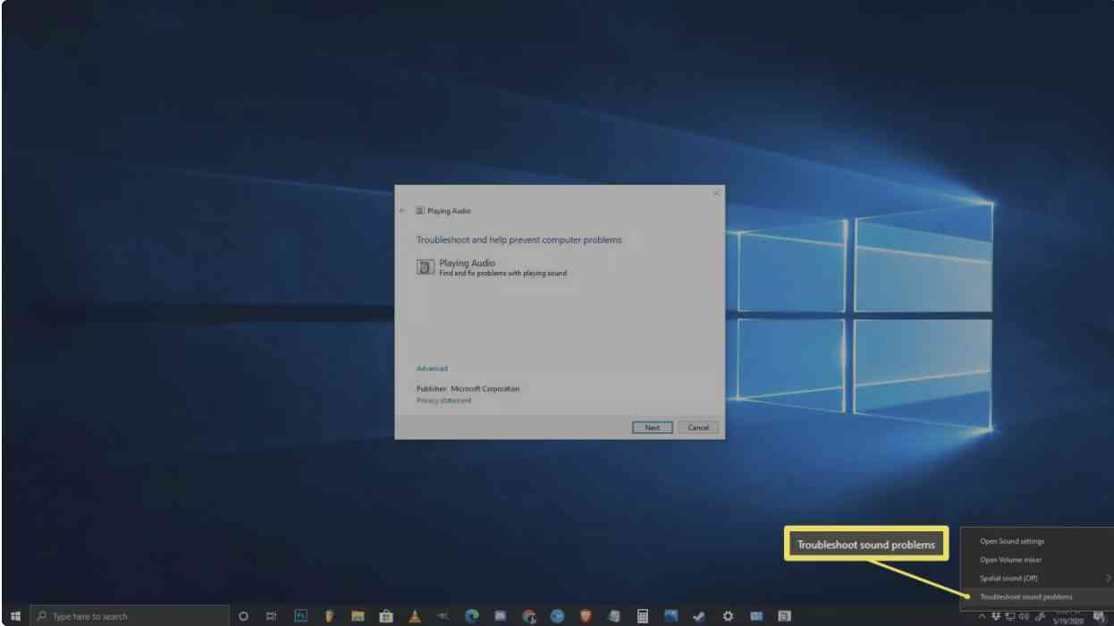Open Settings gear icon on taskbar
The height and width of the screenshot is (626, 1114).
coord(728,616)
